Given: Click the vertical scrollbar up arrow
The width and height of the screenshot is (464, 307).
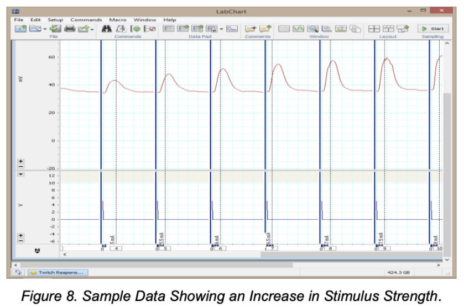Looking at the screenshot, I should 447,44.
